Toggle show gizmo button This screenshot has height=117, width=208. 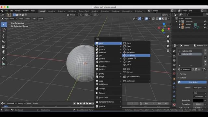point(139,19)
